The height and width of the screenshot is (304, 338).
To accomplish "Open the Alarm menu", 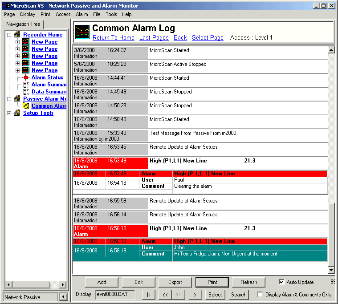I will [x=81, y=14].
